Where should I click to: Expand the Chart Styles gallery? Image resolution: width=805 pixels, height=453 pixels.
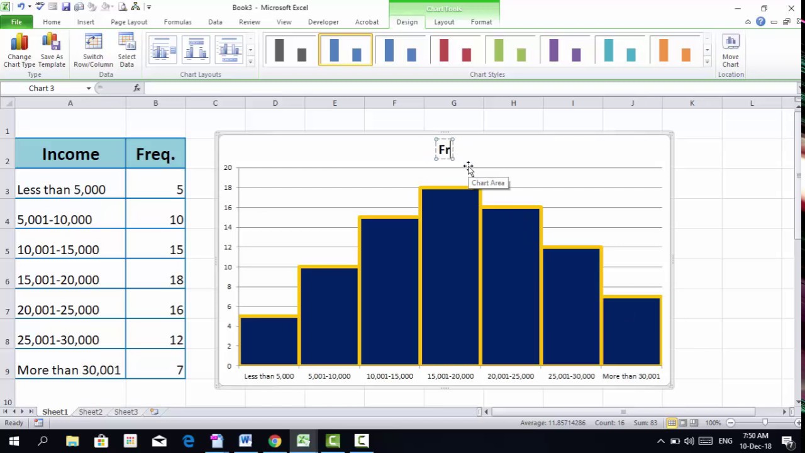coord(707,62)
